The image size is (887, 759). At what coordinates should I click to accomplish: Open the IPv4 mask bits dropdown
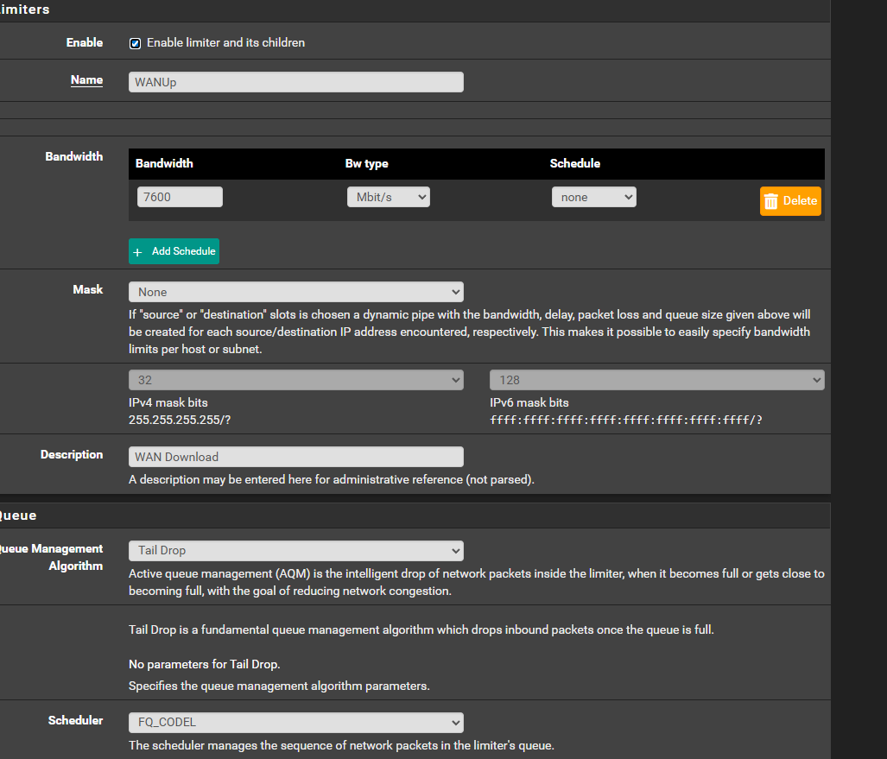[x=295, y=380]
